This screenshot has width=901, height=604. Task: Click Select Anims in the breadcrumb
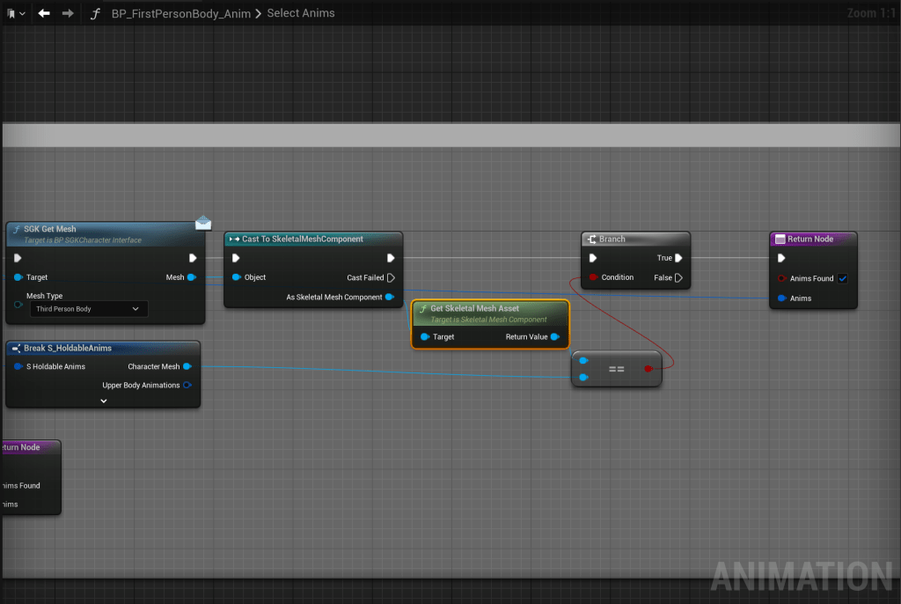tap(300, 14)
